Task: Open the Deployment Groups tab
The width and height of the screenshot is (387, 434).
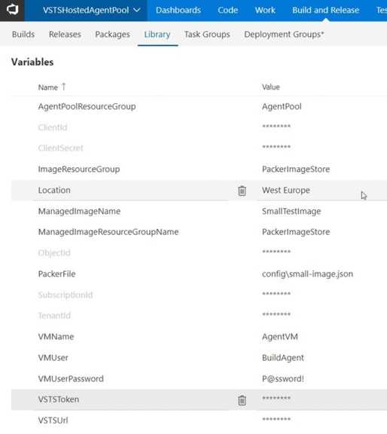Action: pyautogui.click(x=284, y=35)
